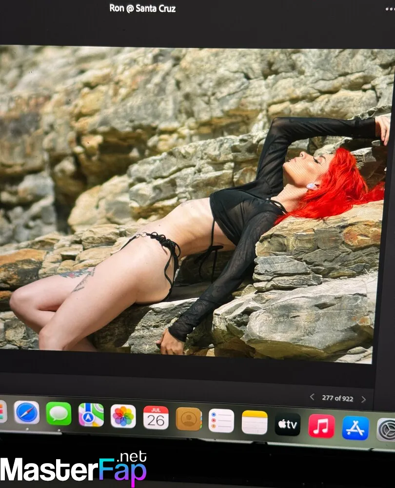Screen dimensions: 395x488
Task: Open the Messages app in dock
Action: [x=59, y=414]
